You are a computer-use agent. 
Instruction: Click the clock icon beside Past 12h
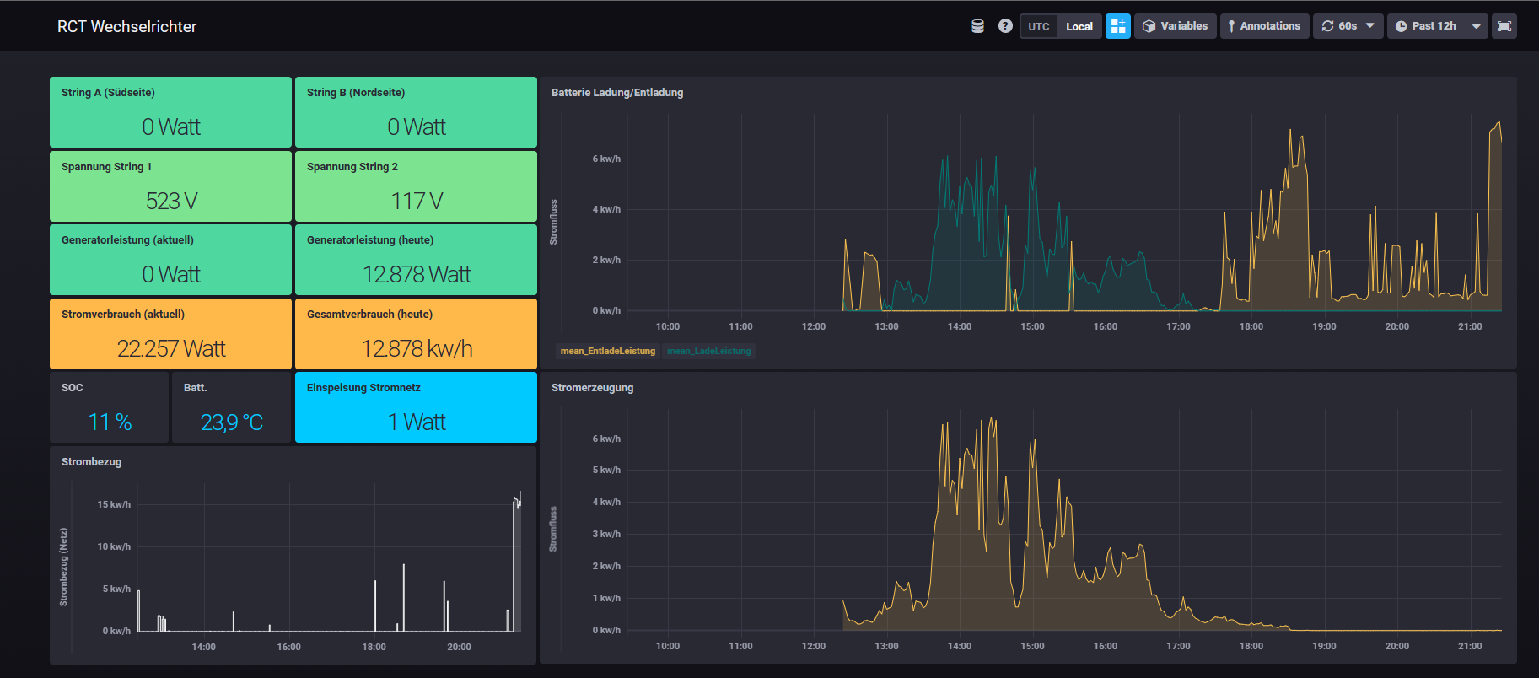coord(1401,26)
